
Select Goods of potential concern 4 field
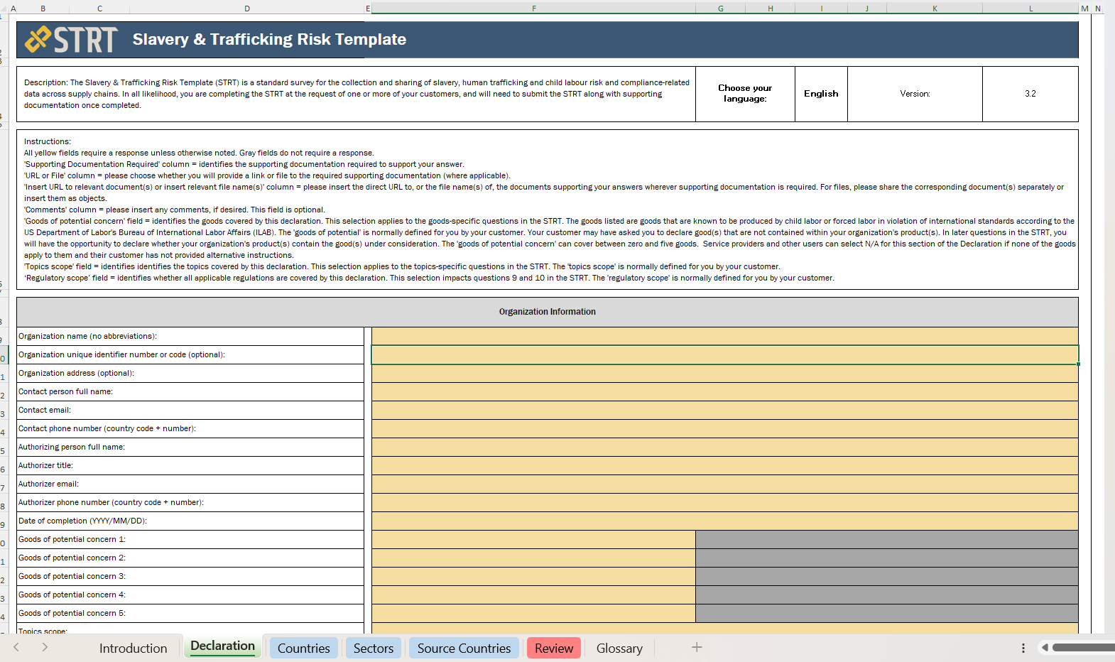[533, 595]
